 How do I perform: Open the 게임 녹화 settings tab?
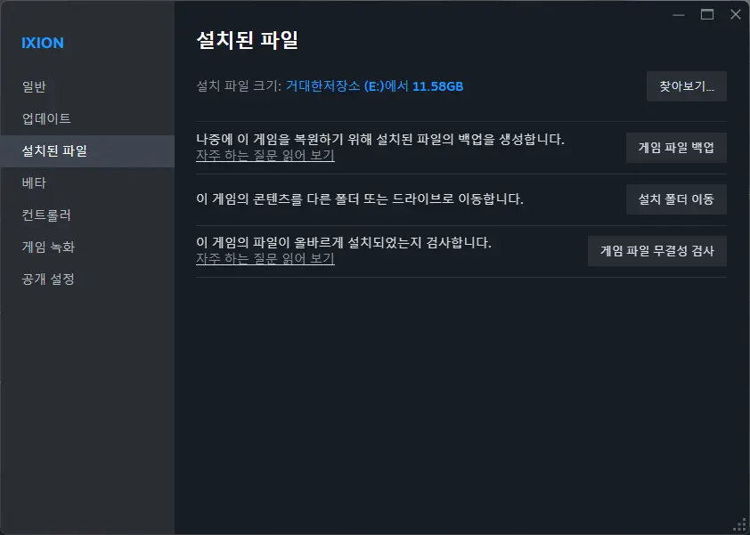click(x=47, y=247)
